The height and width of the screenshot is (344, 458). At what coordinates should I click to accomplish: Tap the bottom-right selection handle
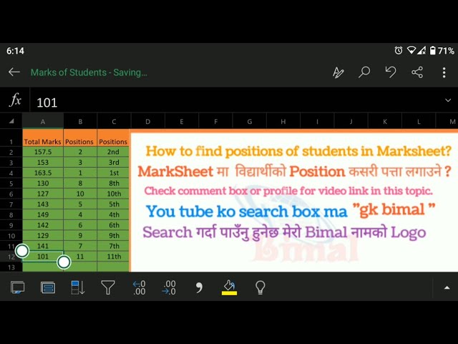[64, 262]
